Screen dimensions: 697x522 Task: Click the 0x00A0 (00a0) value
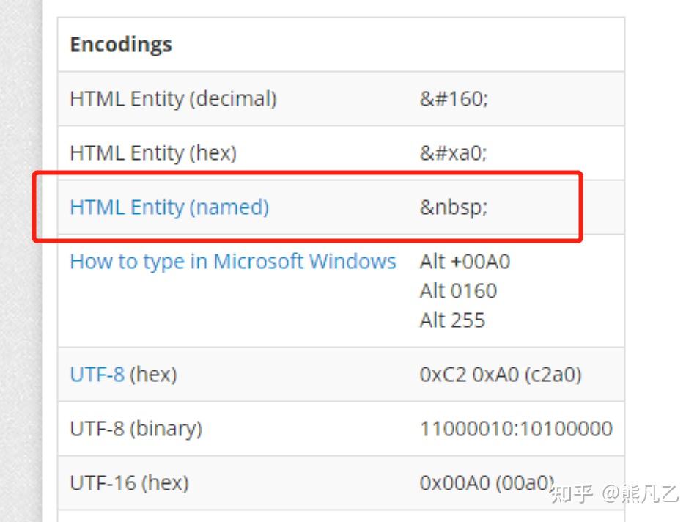[487, 483]
